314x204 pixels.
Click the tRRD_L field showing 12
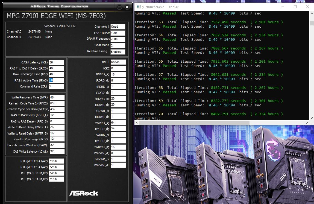pyautogui.click(x=57, y=115)
